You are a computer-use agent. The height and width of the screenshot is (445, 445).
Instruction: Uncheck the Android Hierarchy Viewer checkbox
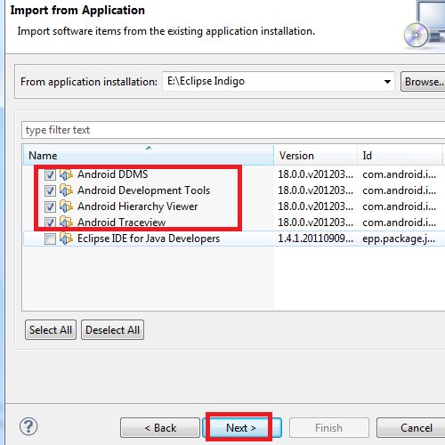coord(50,206)
